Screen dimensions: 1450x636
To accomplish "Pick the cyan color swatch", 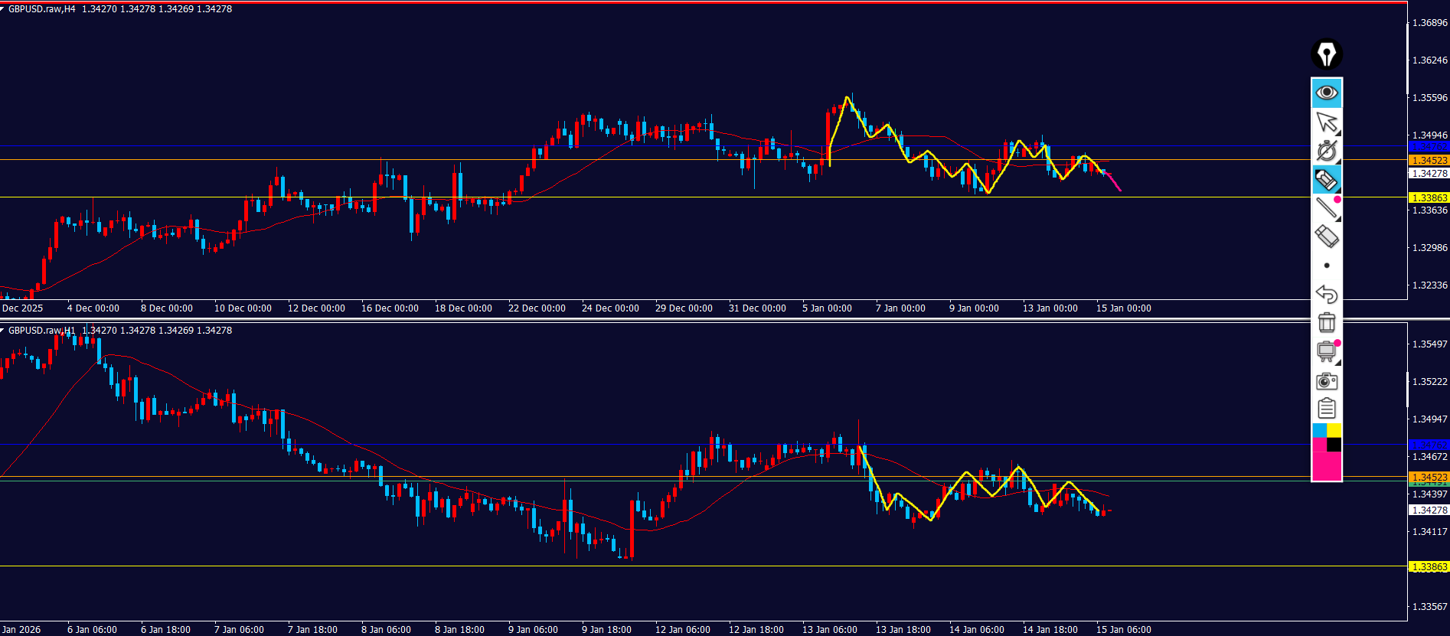I will click(1319, 431).
